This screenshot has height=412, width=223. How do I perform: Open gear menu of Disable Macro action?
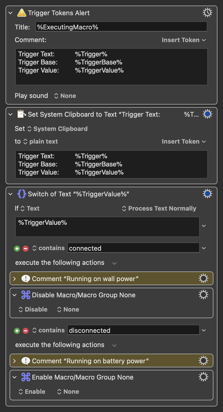coord(203,295)
